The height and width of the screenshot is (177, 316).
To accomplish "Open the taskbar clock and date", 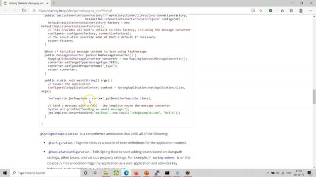I will pos(299,173).
